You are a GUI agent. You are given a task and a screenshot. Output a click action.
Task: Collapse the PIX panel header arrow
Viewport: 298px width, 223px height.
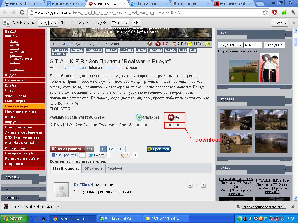[x=285, y=34]
